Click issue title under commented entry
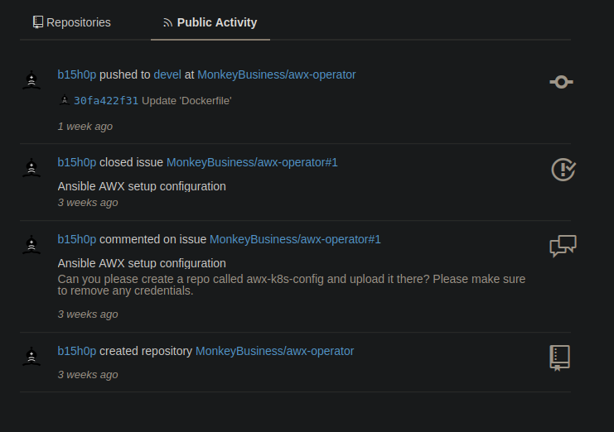 pos(142,263)
